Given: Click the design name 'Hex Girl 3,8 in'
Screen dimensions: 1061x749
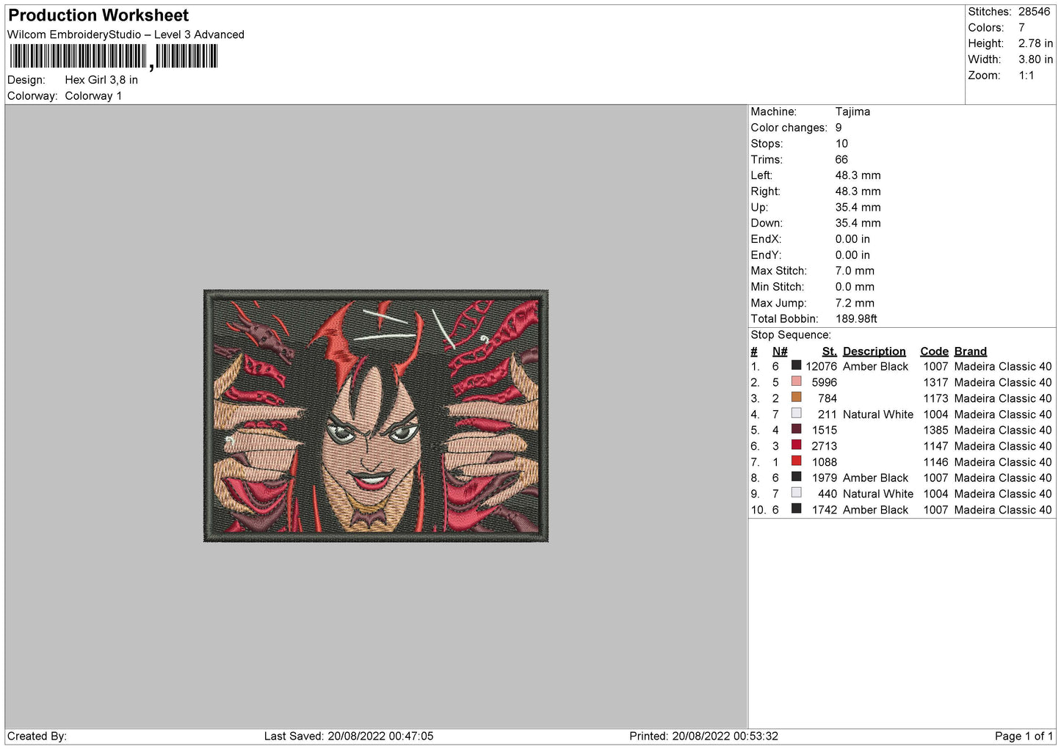Looking at the screenshot, I should [101, 80].
